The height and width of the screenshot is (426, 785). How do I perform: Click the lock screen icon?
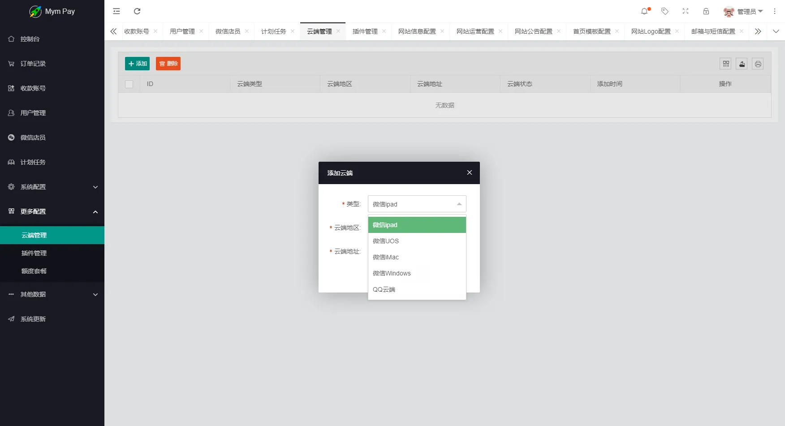click(x=706, y=11)
